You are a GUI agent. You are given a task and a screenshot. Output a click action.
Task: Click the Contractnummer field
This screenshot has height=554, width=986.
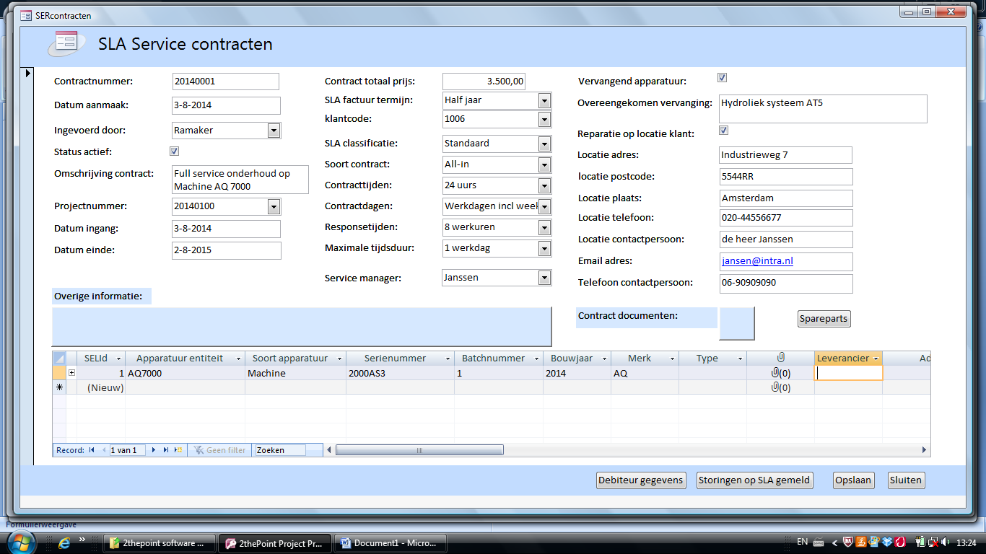click(226, 82)
